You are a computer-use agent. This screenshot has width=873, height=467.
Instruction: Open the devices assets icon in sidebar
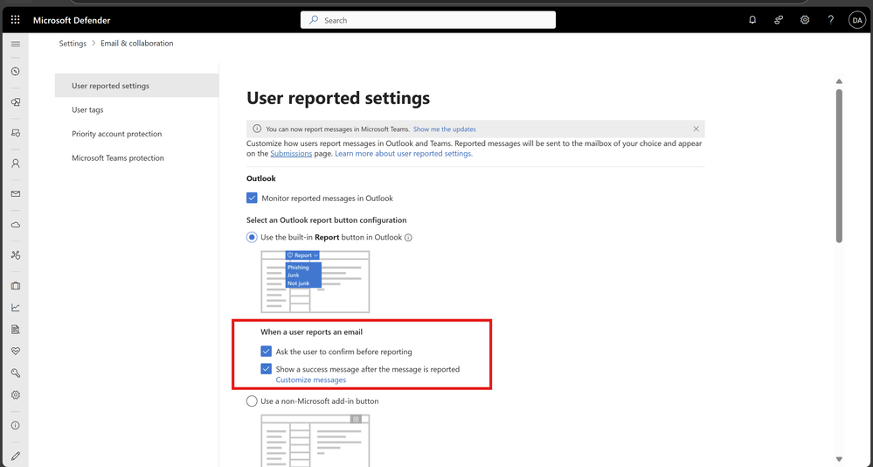coord(16,133)
